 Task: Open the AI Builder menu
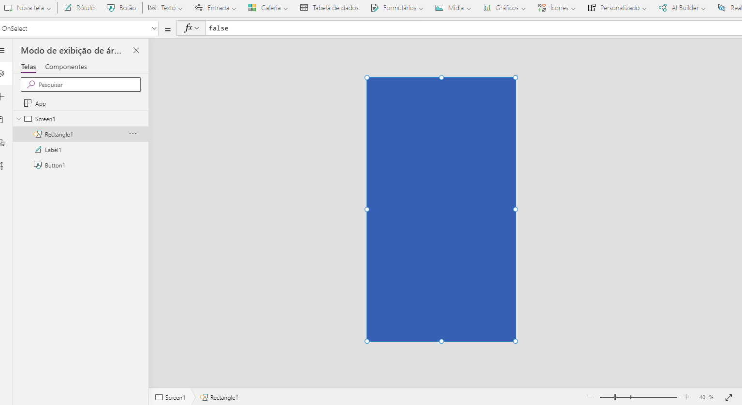tap(682, 8)
